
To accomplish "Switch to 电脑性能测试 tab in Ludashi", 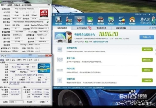I will coord(62,28).
